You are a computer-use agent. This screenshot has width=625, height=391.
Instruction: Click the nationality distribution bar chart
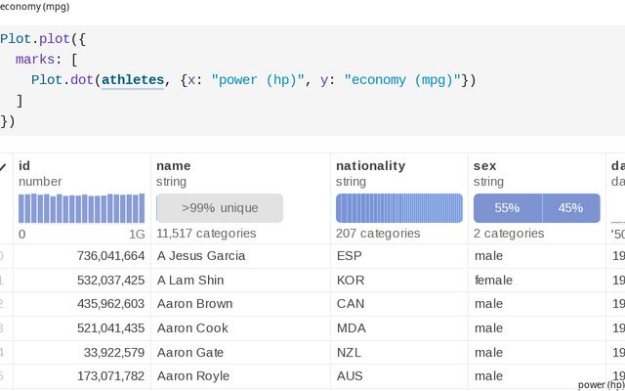pyautogui.click(x=398, y=208)
